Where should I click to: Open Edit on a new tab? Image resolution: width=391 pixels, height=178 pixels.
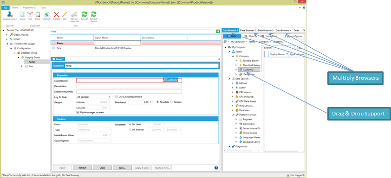[x=74, y=14]
